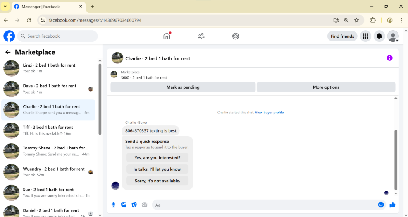The width and height of the screenshot is (408, 217).
Task: Open the Dave conversation
Action: pyautogui.click(x=48, y=89)
